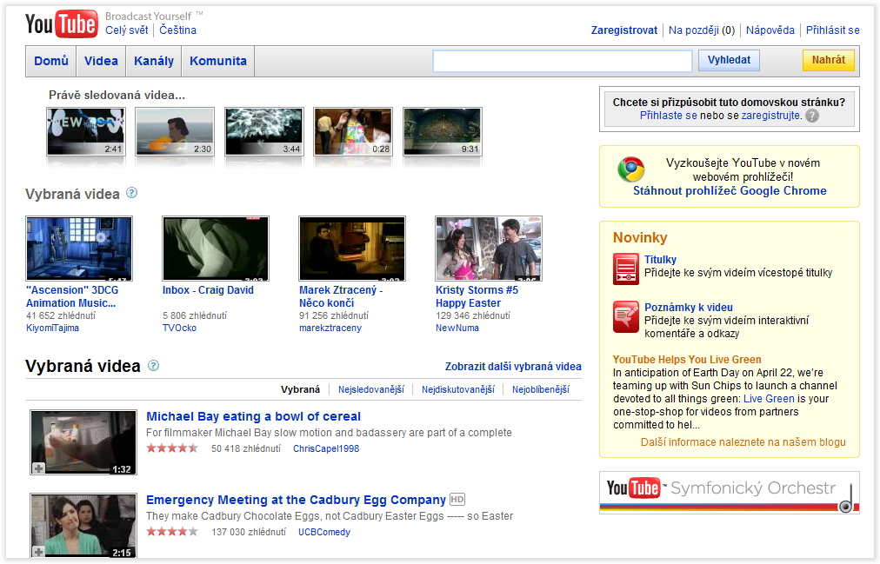The height and width of the screenshot is (564, 880).
Task: Open the 3:44 recently watched thumbnail
Action: (263, 131)
